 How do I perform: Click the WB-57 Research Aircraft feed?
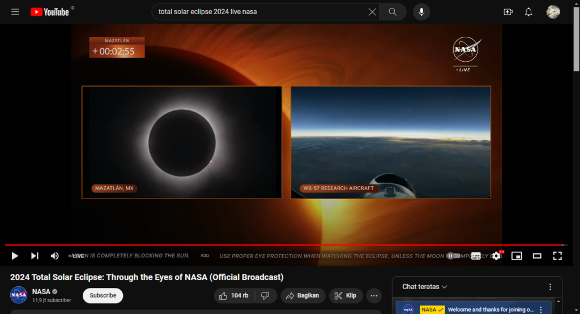click(x=391, y=142)
